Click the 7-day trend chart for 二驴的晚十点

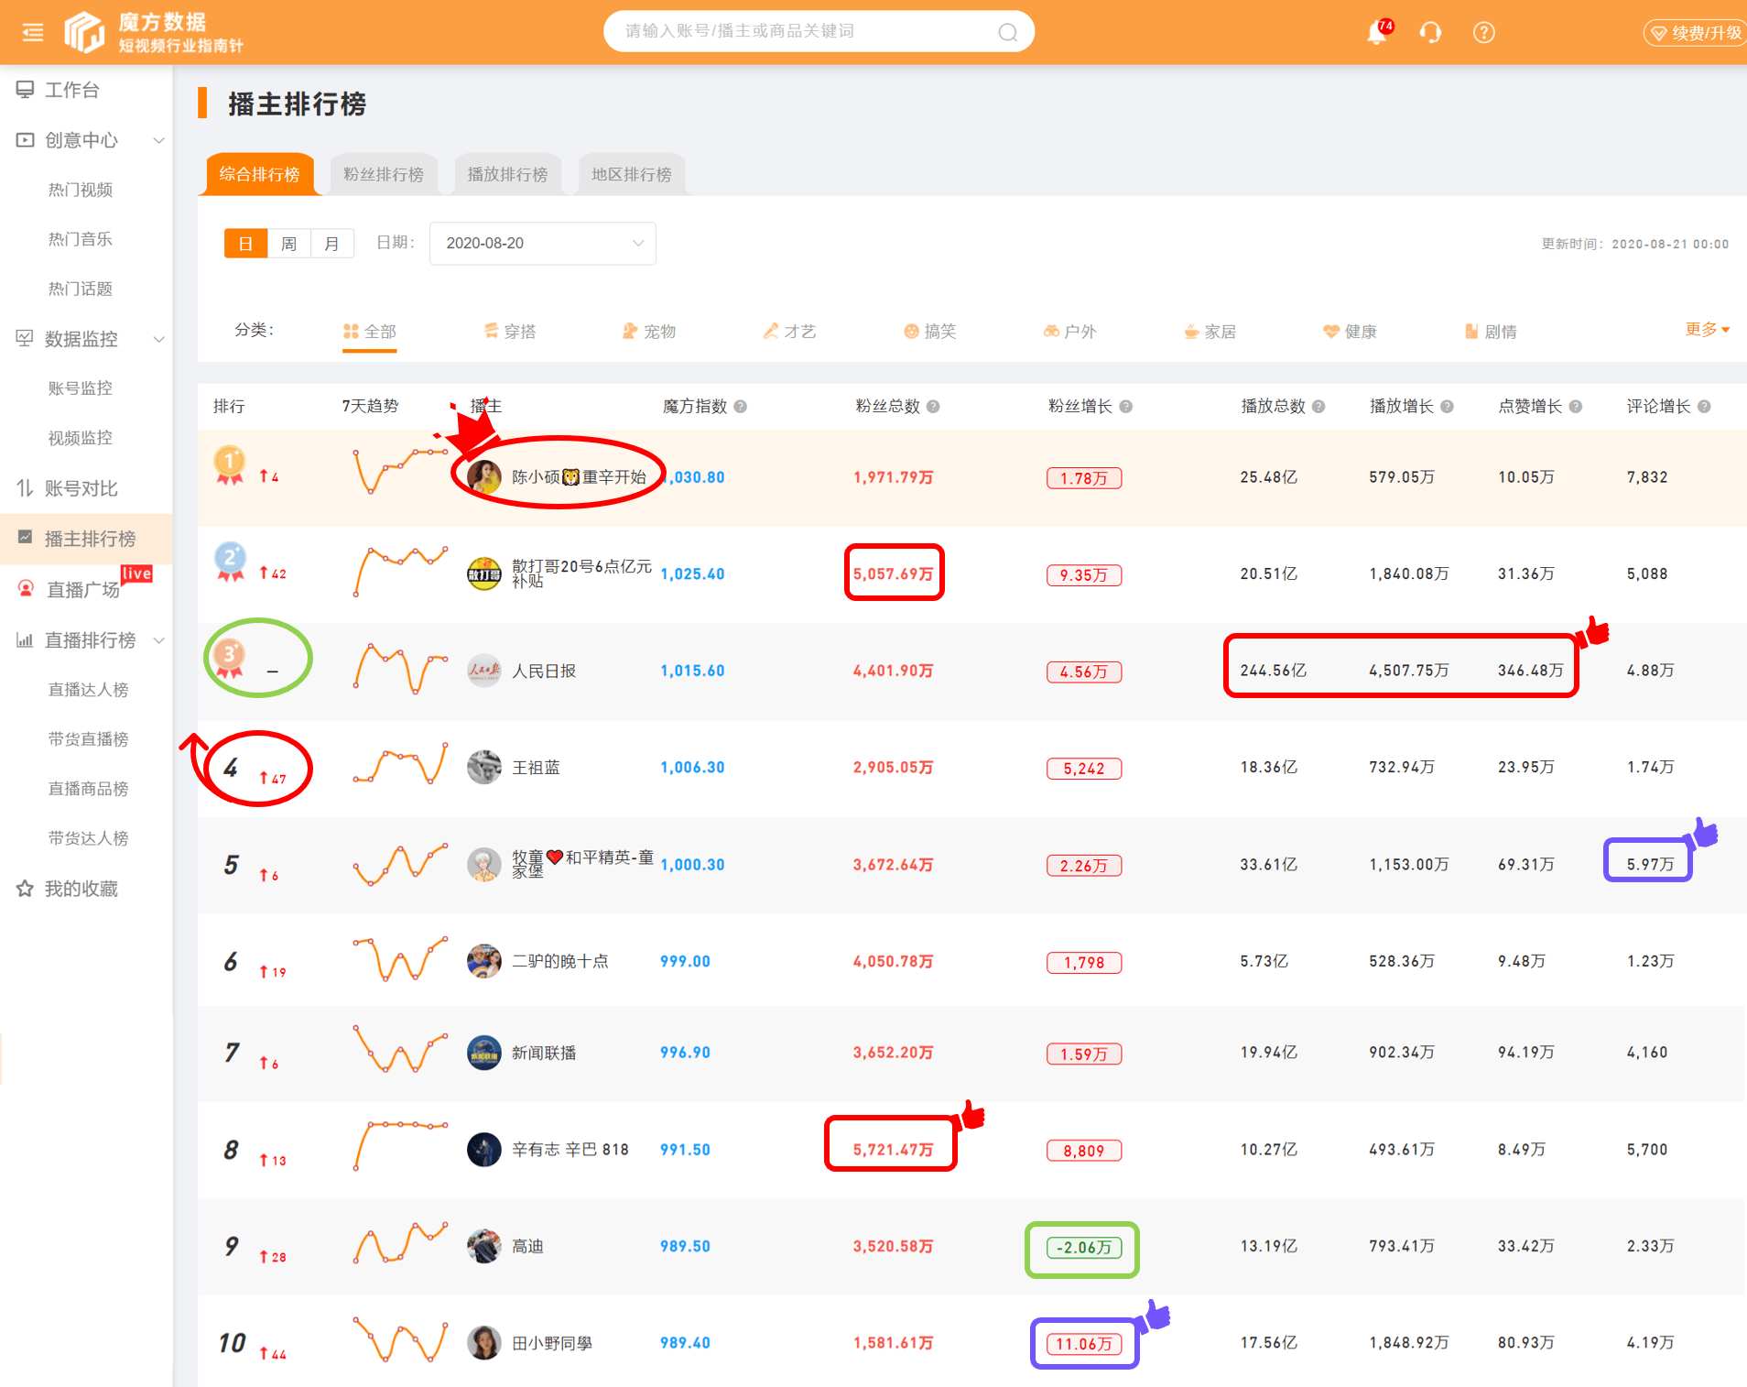pos(400,959)
